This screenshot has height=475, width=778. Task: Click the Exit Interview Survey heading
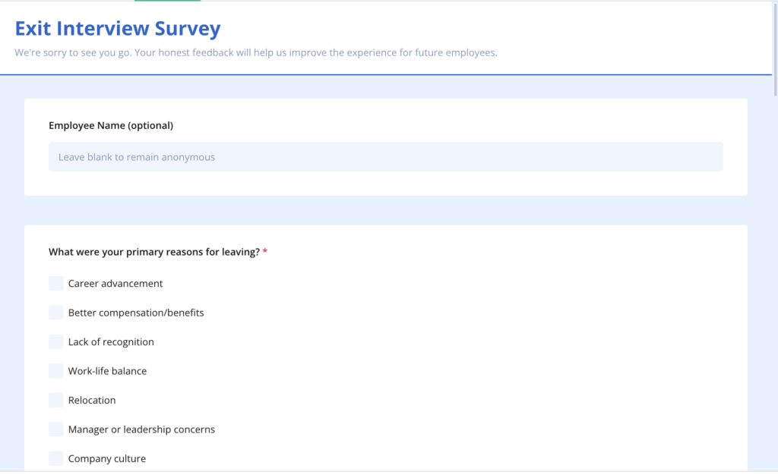click(x=118, y=29)
